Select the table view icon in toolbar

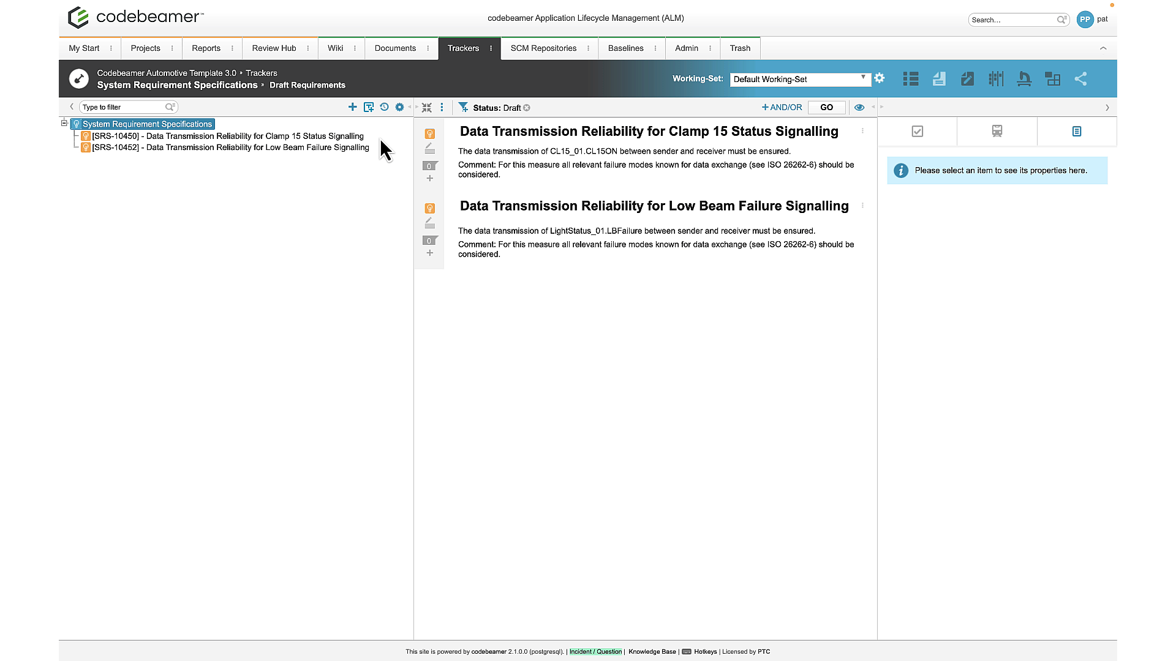point(910,78)
